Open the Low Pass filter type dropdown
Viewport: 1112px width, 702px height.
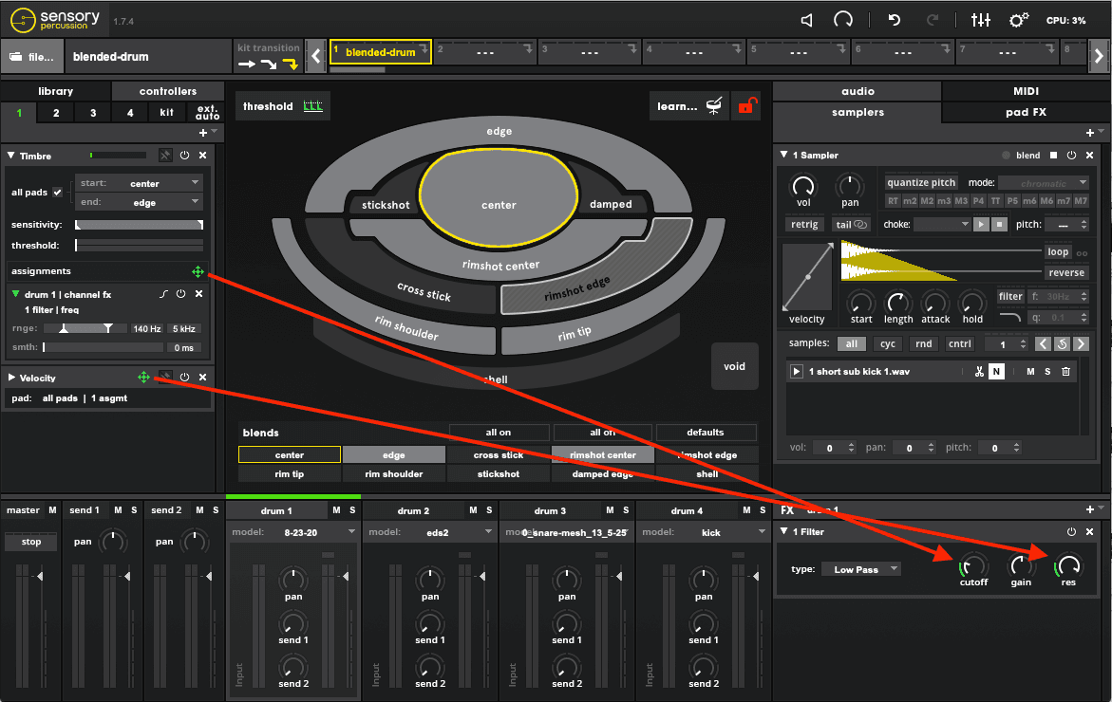(x=860, y=568)
